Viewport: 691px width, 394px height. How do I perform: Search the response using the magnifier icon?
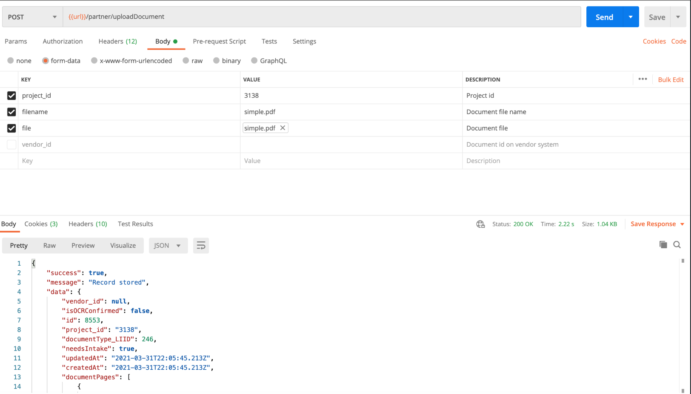pos(677,244)
